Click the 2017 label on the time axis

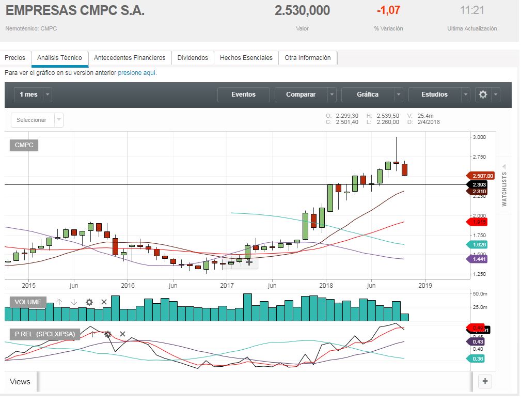[227, 285]
